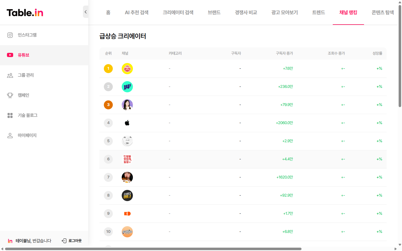Open the 인스타그램 sidebar section via its Instagram icon
The height and width of the screenshot is (251, 402).
coord(10,35)
